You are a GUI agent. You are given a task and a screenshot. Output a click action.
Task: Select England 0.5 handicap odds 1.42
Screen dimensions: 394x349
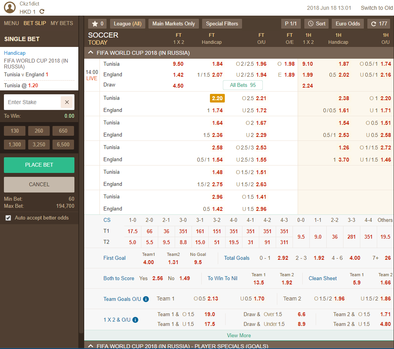tap(217, 209)
